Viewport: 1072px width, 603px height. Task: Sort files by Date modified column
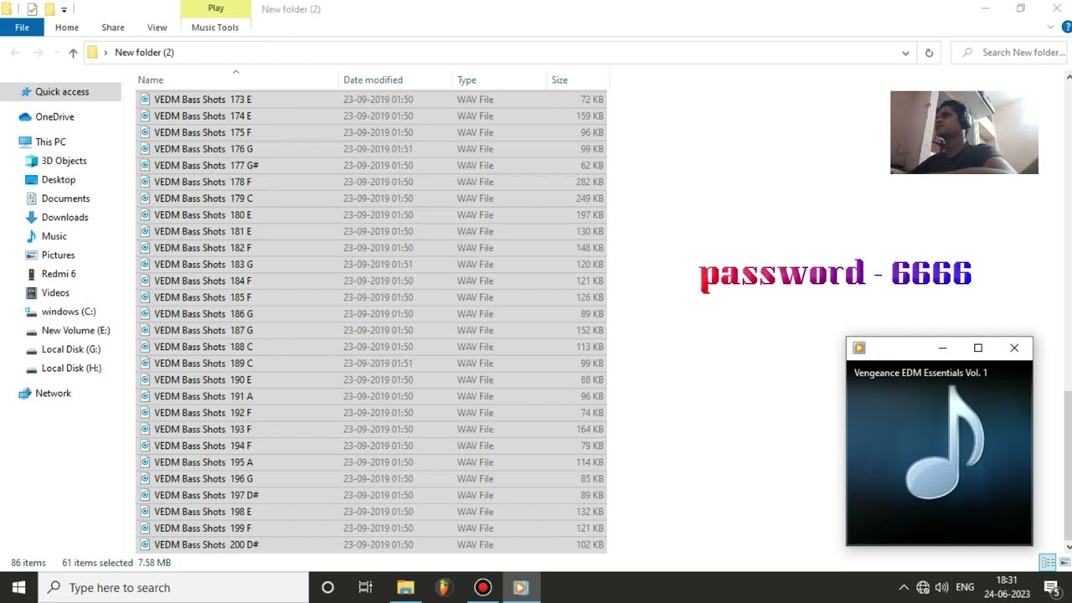pyautogui.click(x=396, y=80)
